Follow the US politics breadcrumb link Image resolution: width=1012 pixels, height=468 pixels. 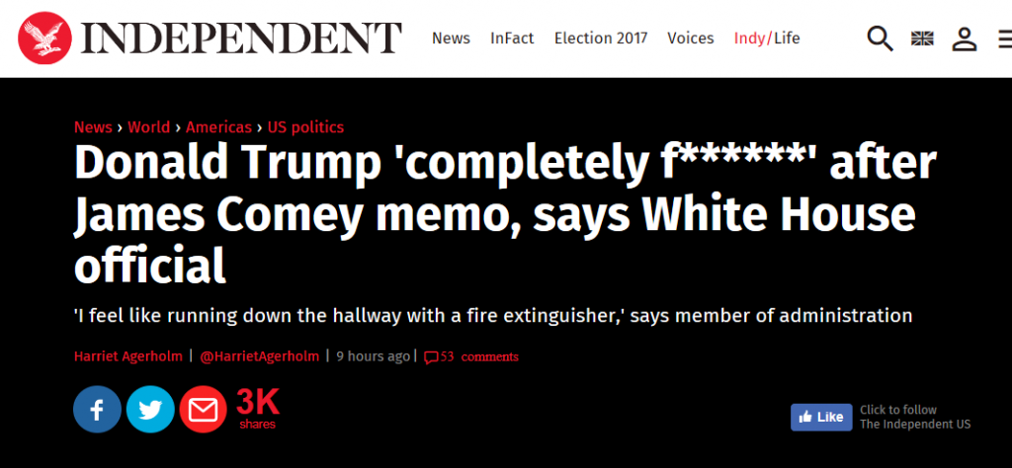[x=306, y=127]
